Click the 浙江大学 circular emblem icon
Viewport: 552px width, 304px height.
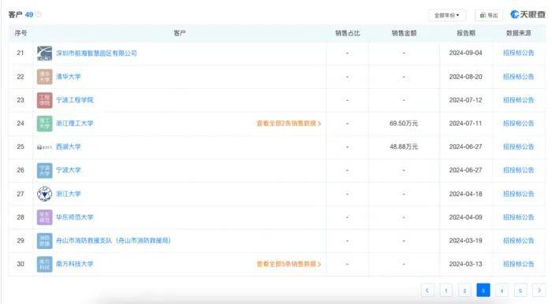(45, 194)
